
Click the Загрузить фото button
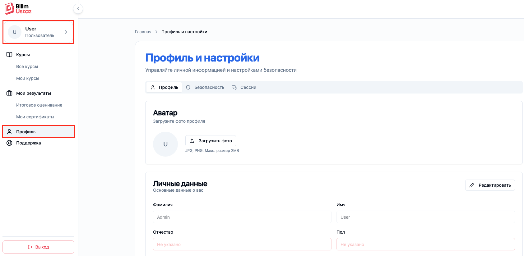click(211, 141)
